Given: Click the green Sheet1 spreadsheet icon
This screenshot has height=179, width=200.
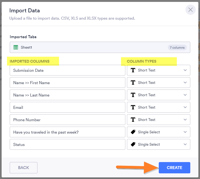Looking at the screenshot, I should click(16, 47).
